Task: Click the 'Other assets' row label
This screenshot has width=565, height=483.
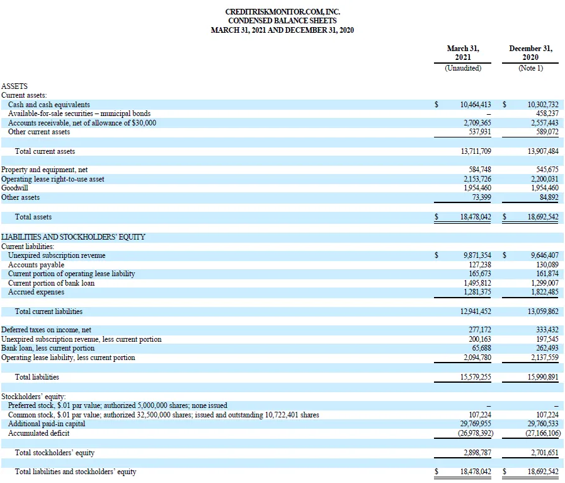Action: coord(21,197)
